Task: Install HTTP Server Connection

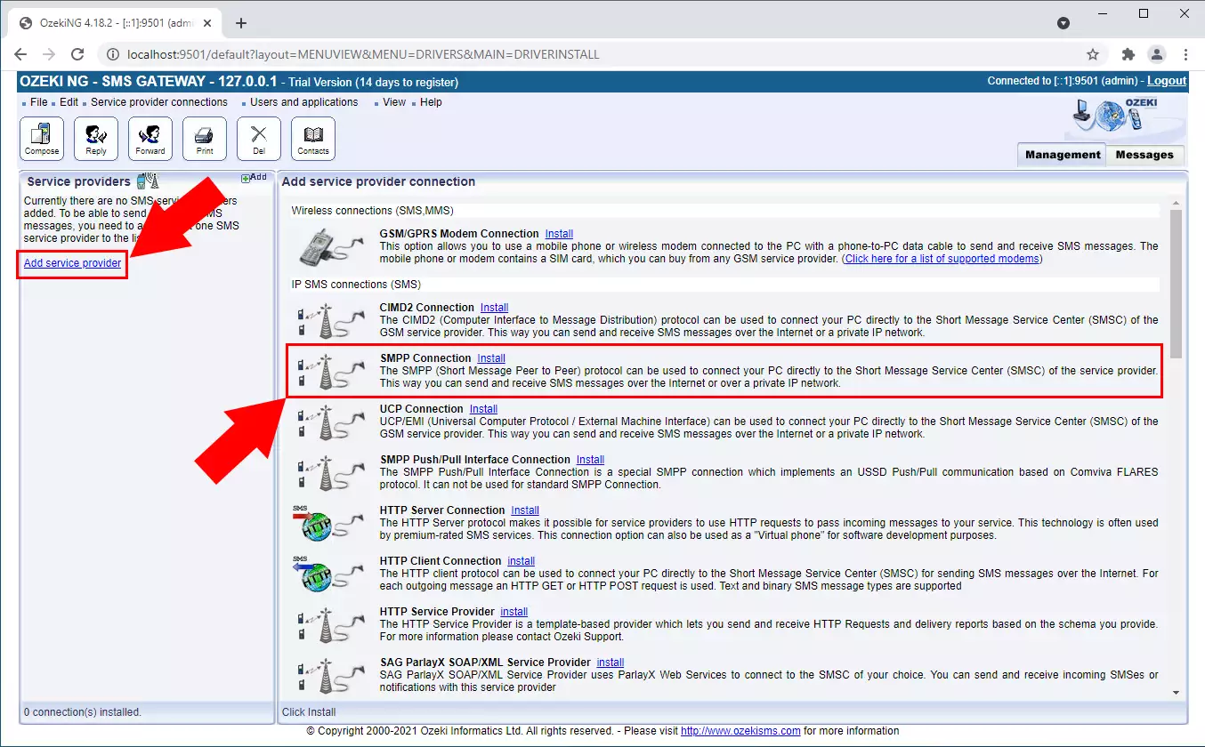Action: (525, 510)
